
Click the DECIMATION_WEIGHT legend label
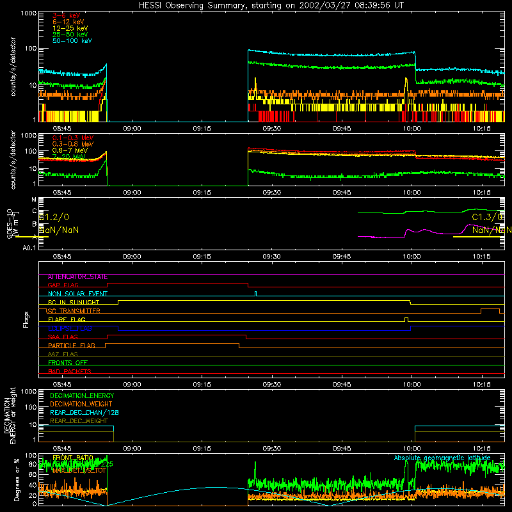point(81,404)
